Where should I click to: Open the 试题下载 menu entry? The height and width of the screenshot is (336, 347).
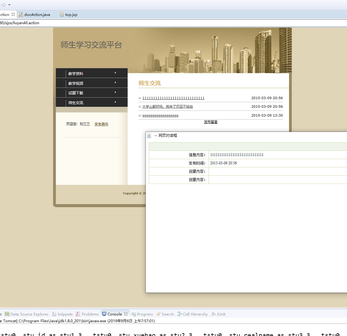coord(91,93)
